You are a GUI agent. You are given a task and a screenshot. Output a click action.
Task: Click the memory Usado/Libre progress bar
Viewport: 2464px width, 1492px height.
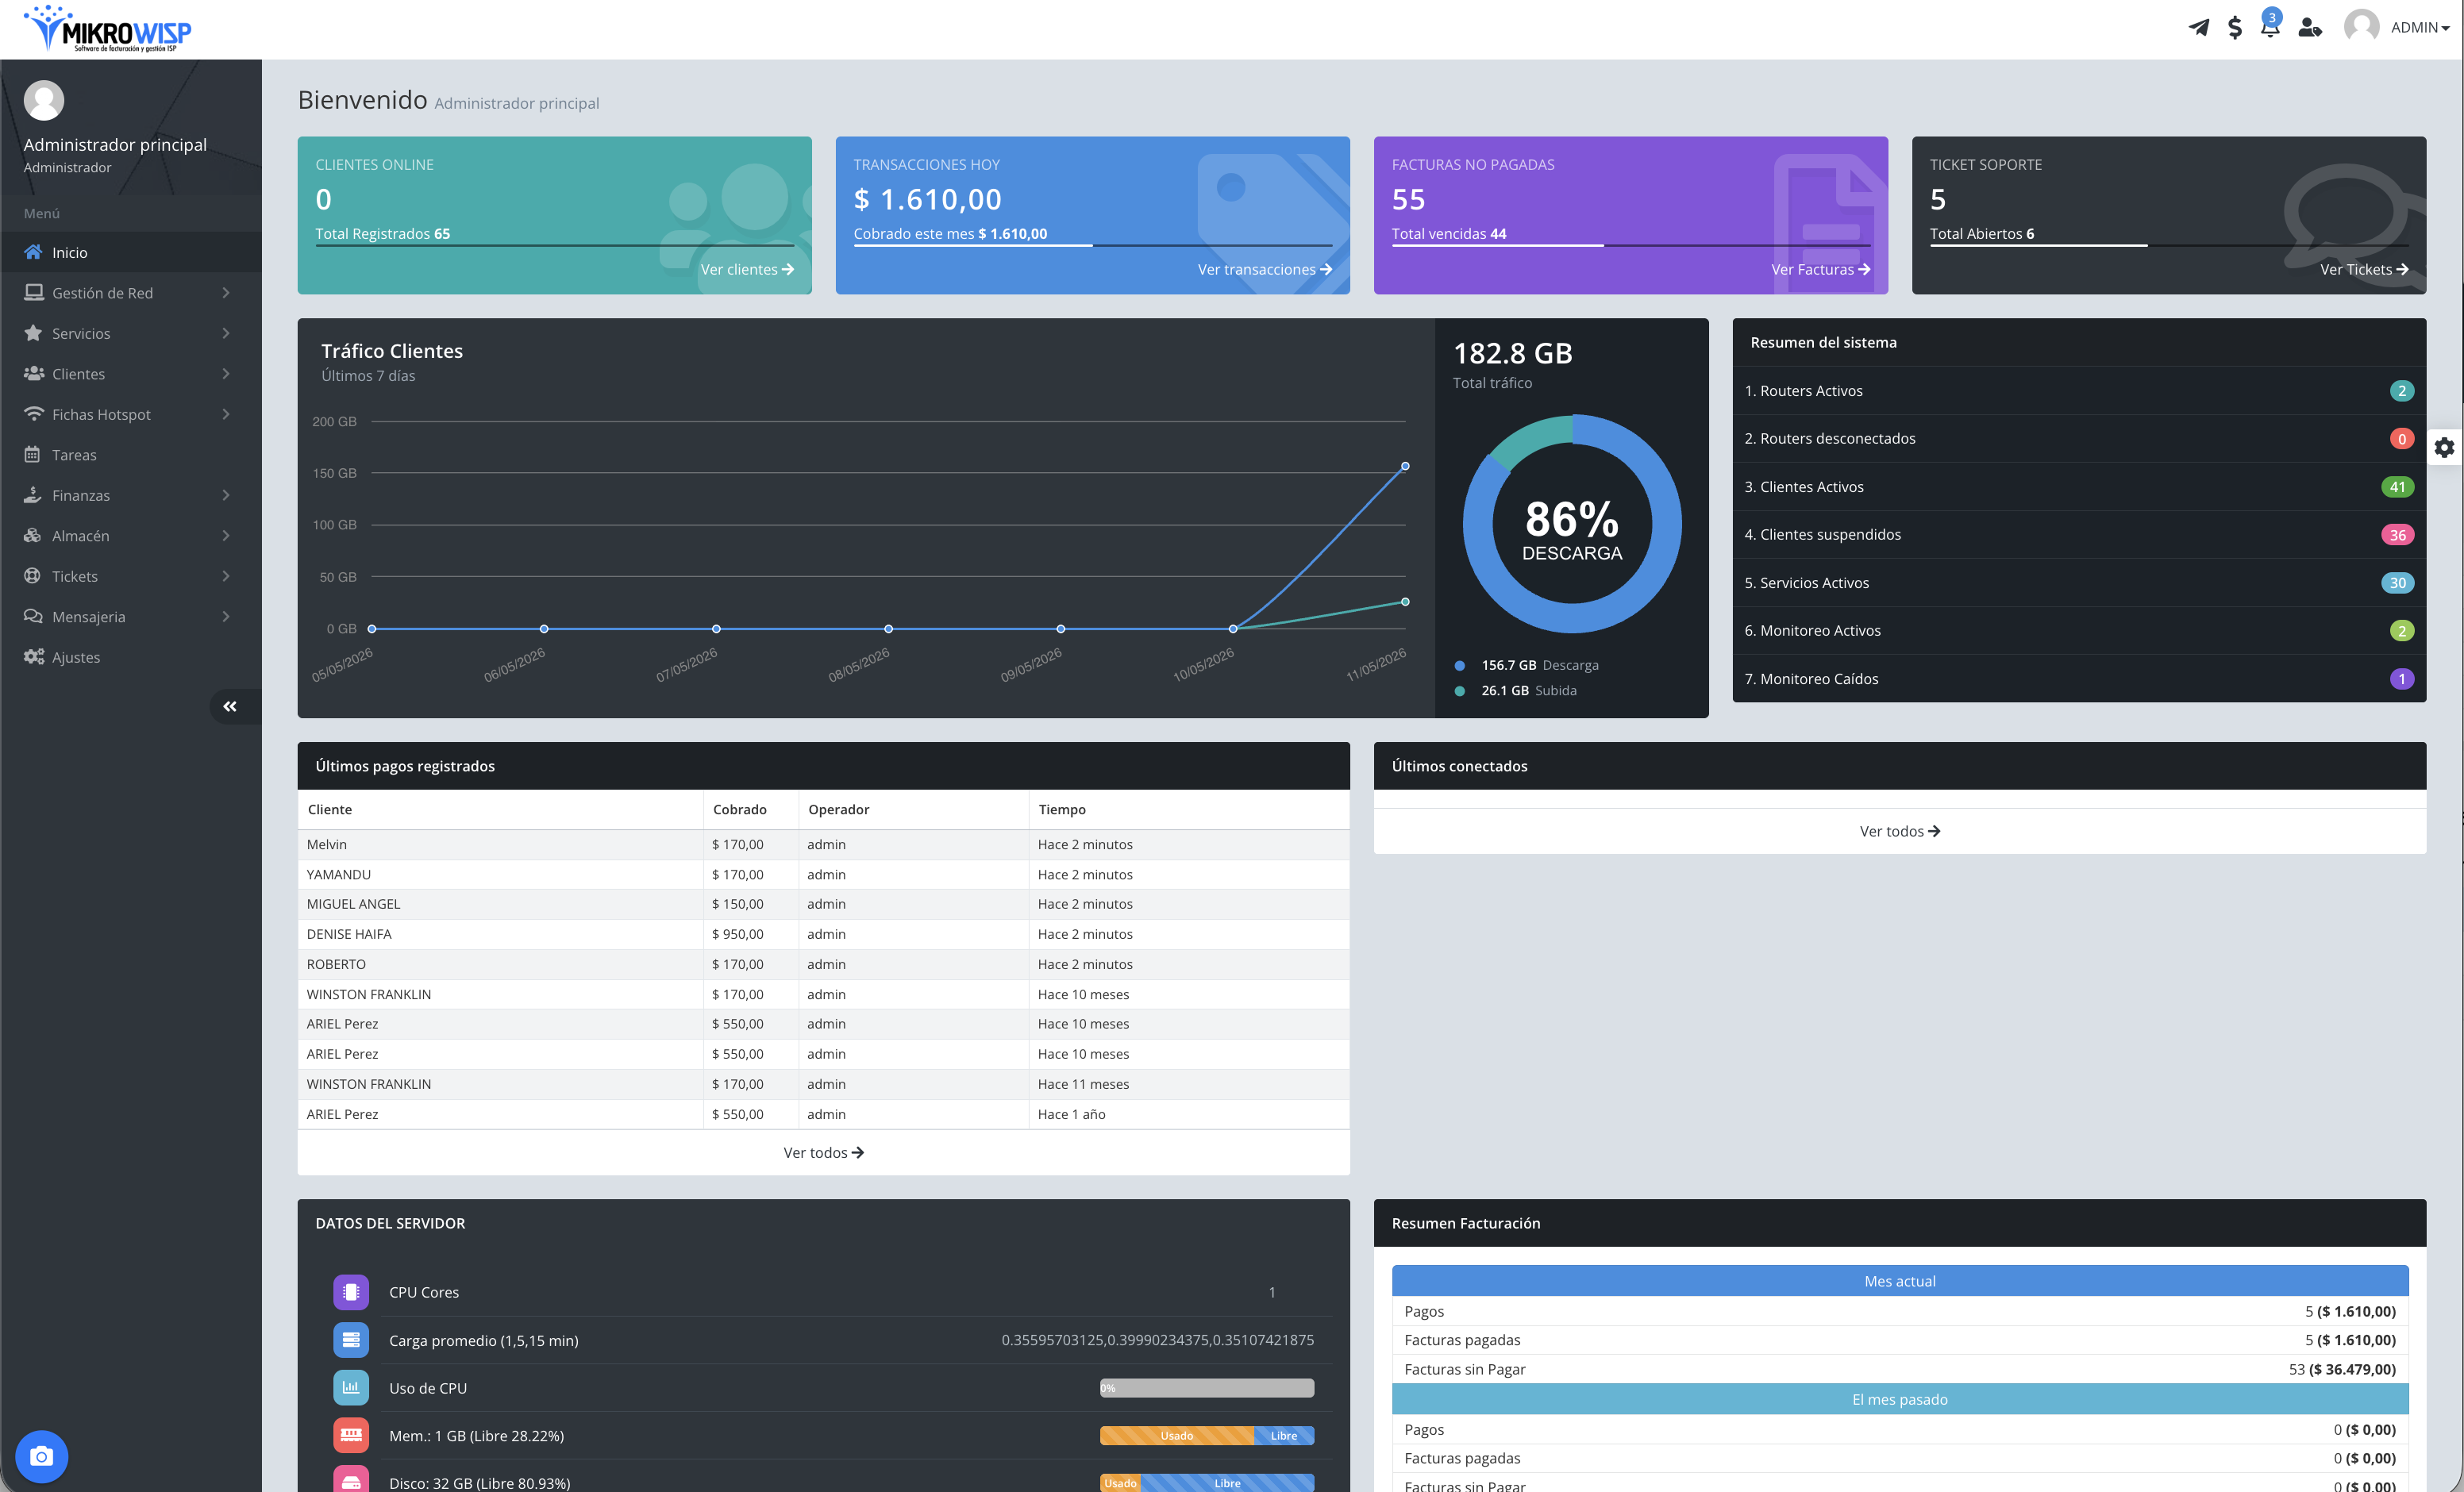click(x=1206, y=1436)
